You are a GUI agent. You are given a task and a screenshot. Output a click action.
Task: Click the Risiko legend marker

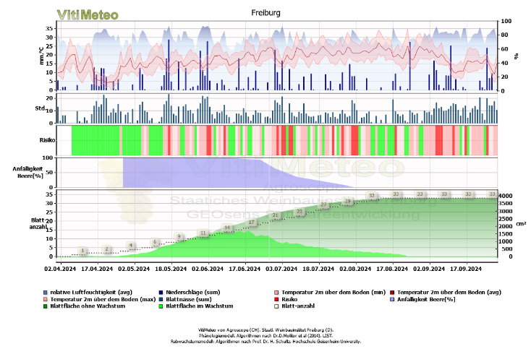pyautogui.click(x=276, y=298)
